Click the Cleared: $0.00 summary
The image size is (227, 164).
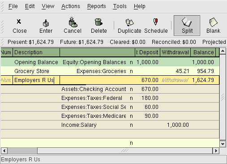(x=128, y=42)
